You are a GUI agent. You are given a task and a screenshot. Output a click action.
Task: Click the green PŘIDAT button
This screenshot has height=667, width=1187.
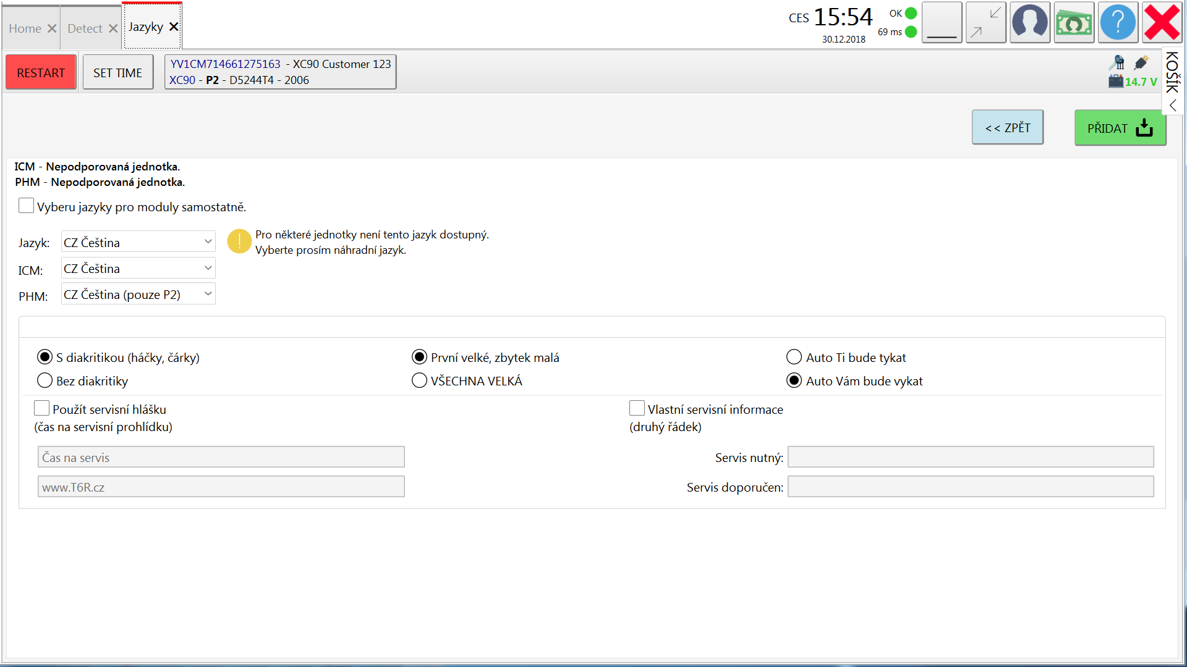(1120, 128)
